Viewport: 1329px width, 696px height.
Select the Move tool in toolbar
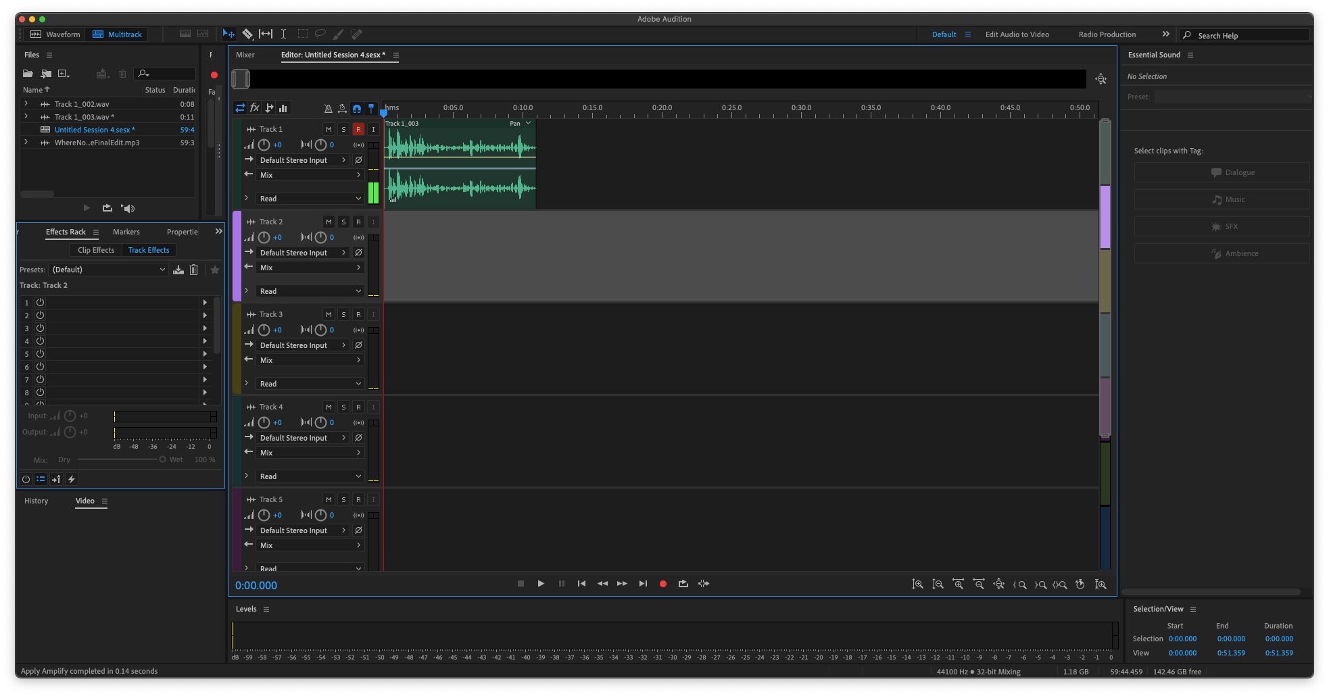[228, 34]
